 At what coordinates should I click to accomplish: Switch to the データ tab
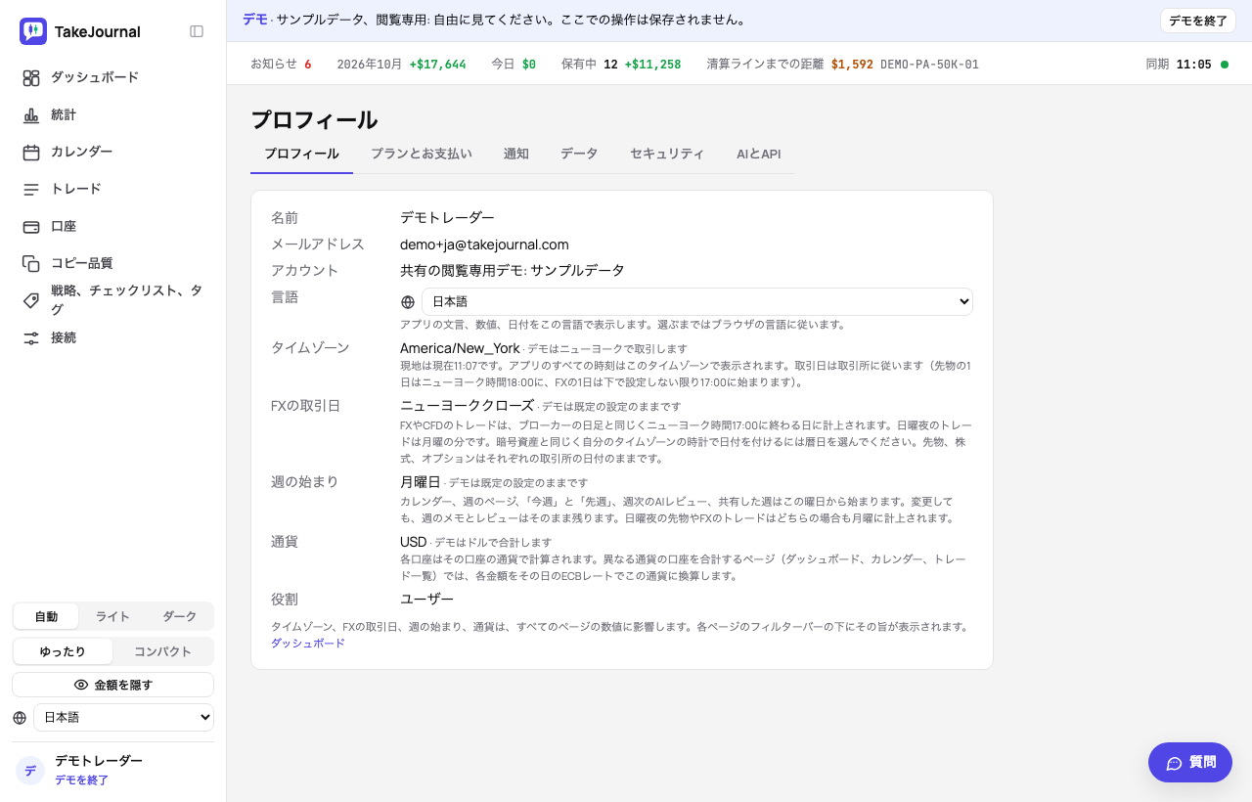point(579,154)
